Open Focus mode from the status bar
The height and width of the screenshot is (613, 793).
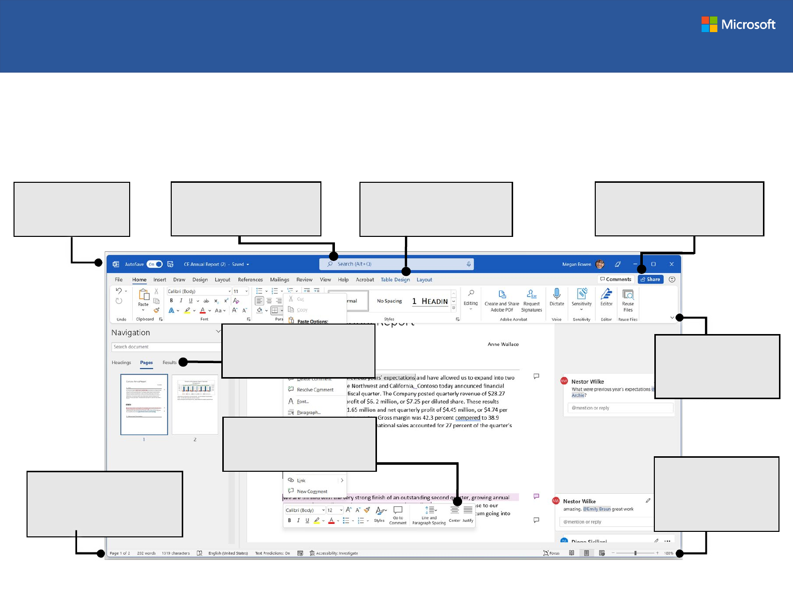(551, 553)
